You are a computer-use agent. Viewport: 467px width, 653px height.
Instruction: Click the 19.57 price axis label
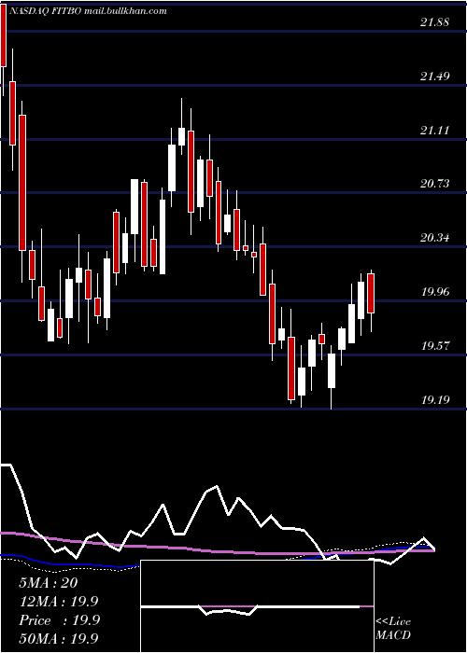coord(435,346)
